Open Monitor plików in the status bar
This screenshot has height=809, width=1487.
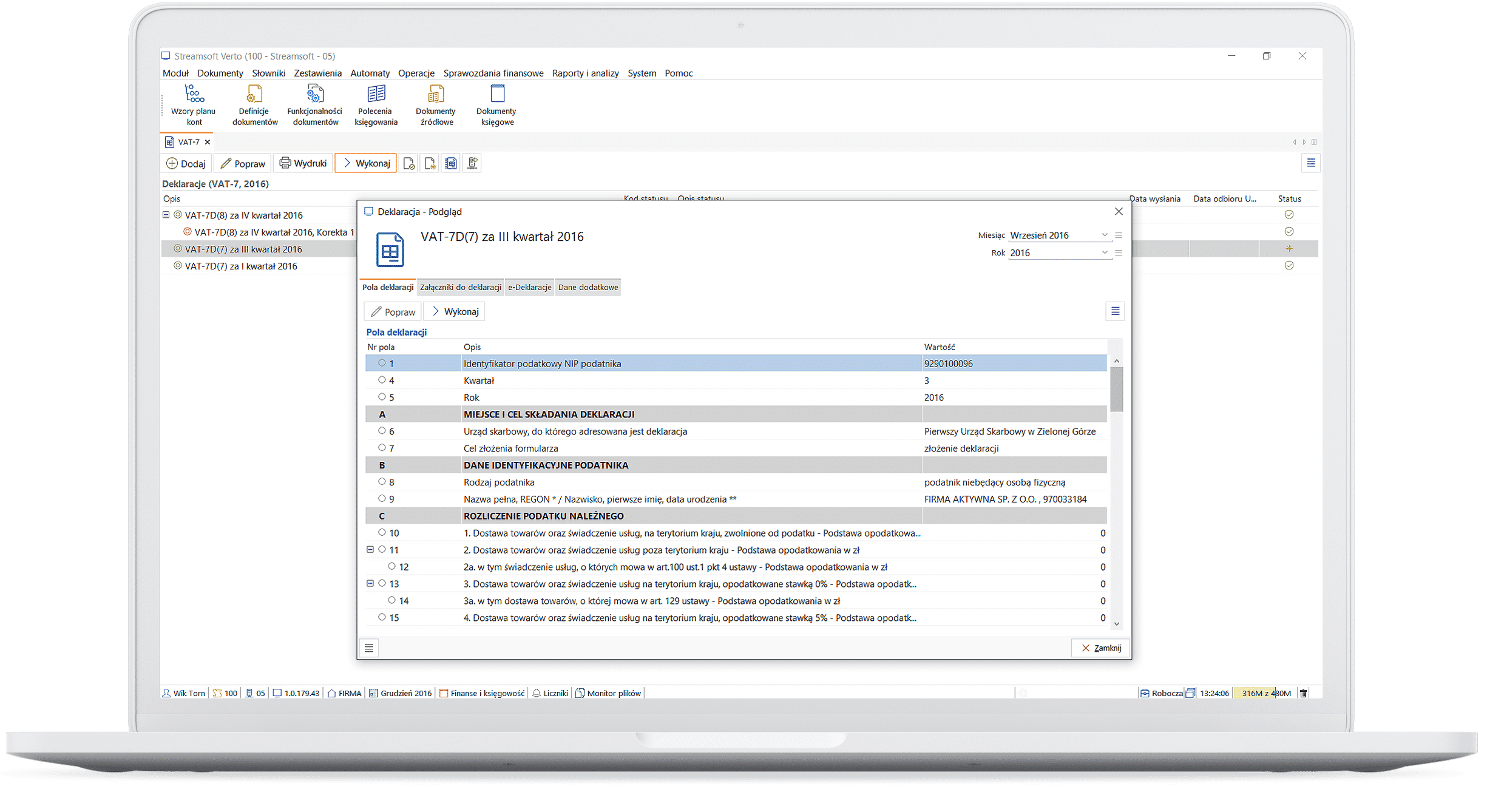[x=608, y=693]
